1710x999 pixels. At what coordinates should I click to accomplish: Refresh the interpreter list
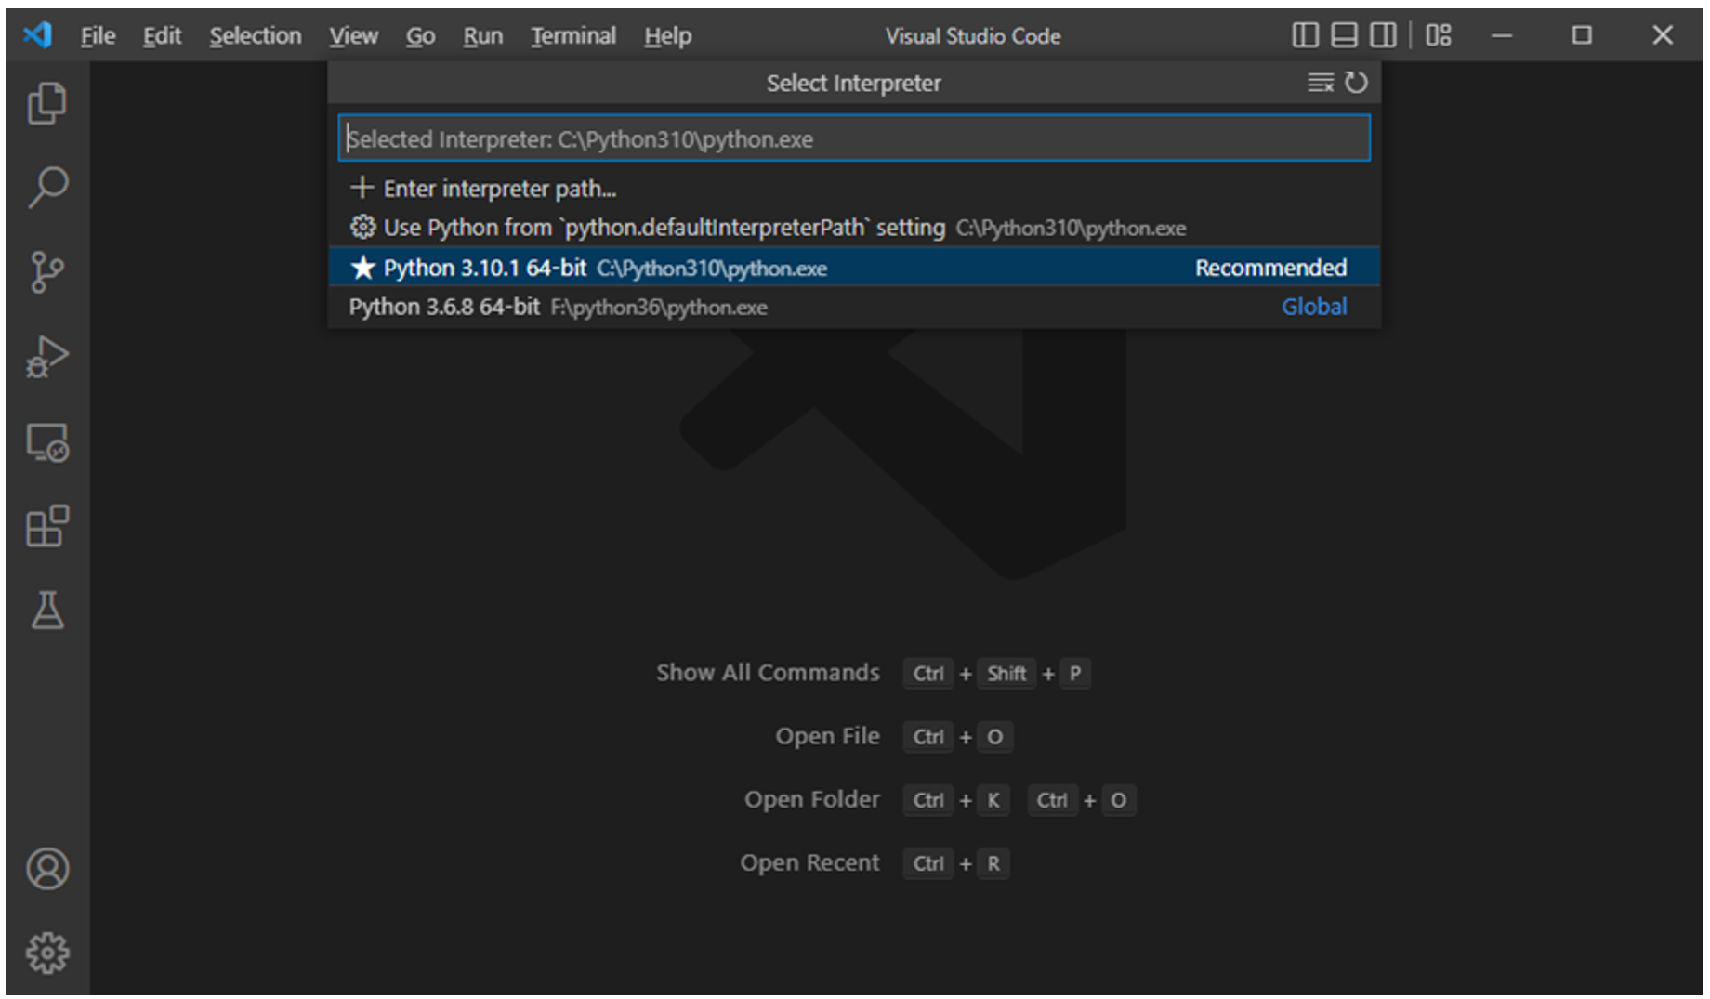tap(1356, 83)
